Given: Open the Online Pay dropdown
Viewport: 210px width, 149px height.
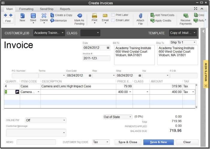Looking at the screenshot, I should pos(64,120).
